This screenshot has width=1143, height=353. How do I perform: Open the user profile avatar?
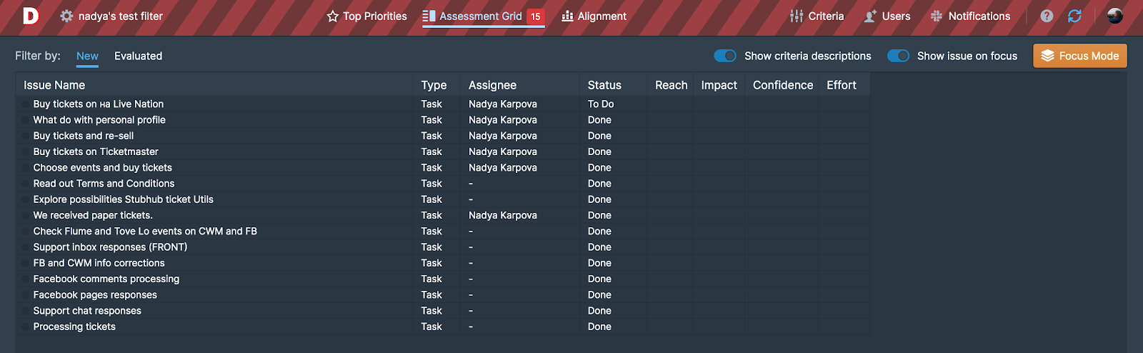coord(1114,16)
